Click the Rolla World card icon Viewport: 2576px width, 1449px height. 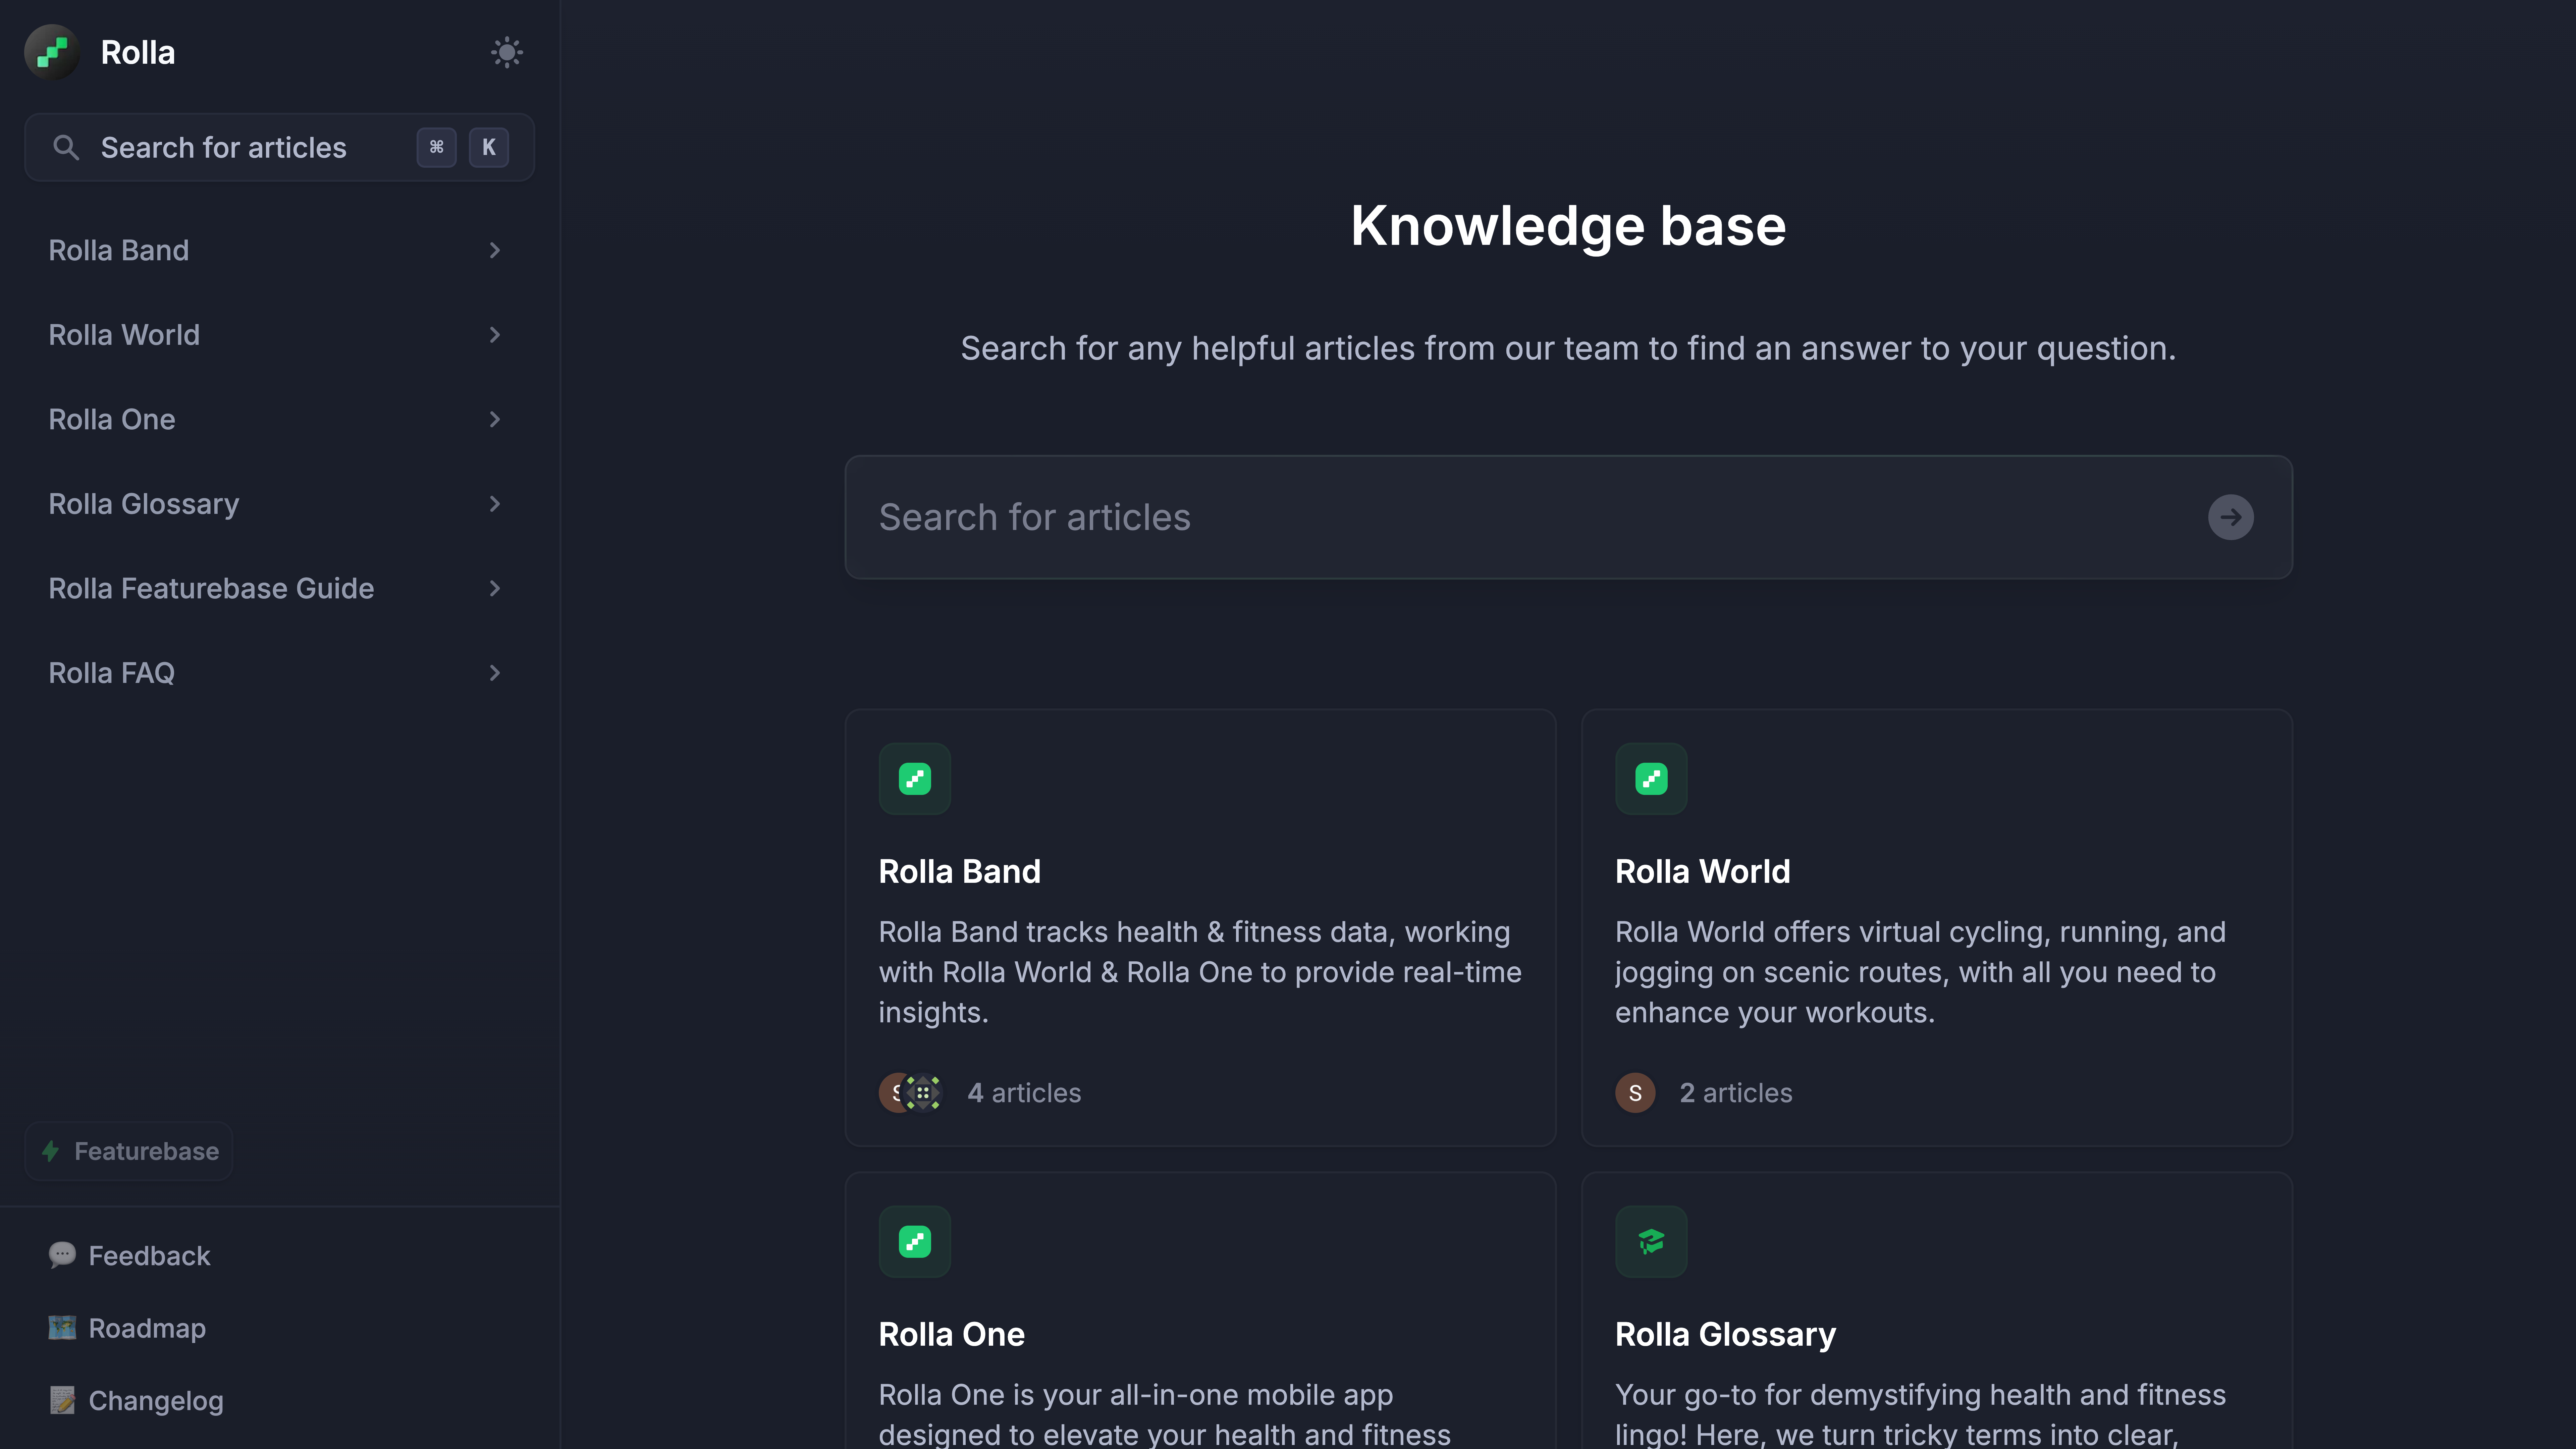(1651, 779)
